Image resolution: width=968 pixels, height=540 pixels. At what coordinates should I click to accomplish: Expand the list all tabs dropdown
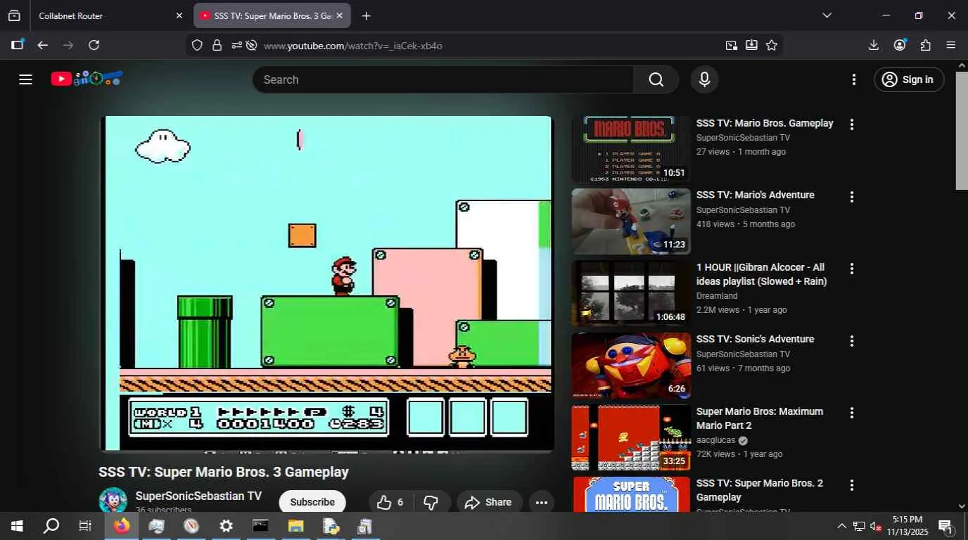827,15
